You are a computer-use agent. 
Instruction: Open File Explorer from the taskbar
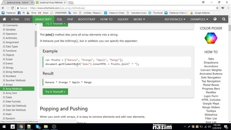click(46, 127)
